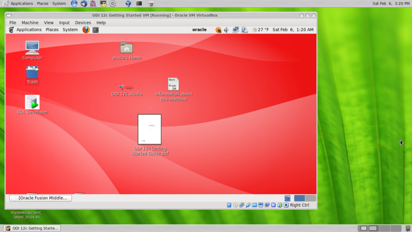Click the host clock Sat Feb 6, 3:20 PM
Screen dimensions: 412x232
[391, 4]
